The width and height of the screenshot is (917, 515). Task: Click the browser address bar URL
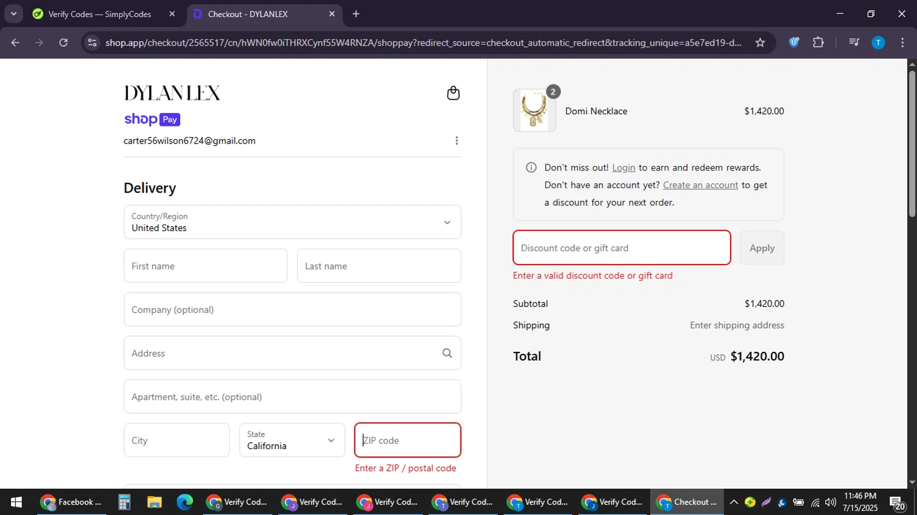point(423,43)
